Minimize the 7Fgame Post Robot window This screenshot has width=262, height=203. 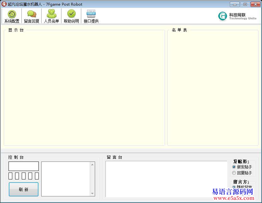[235, 4]
